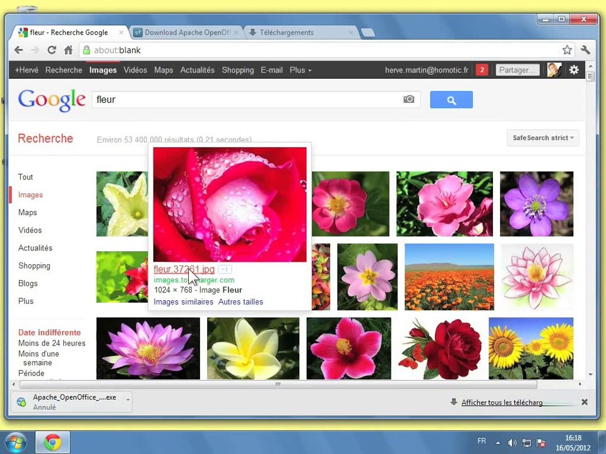
Task: Click the browser forward arrow
Action: [35, 50]
